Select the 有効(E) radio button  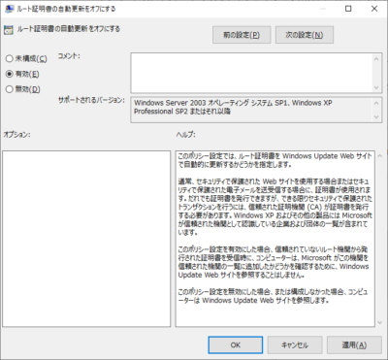pos(22,74)
